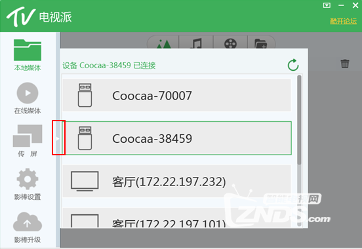Select 客厅(172.22.197.101) TV device
The height and width of the screenshot is (249, 362).
[177, 218]
